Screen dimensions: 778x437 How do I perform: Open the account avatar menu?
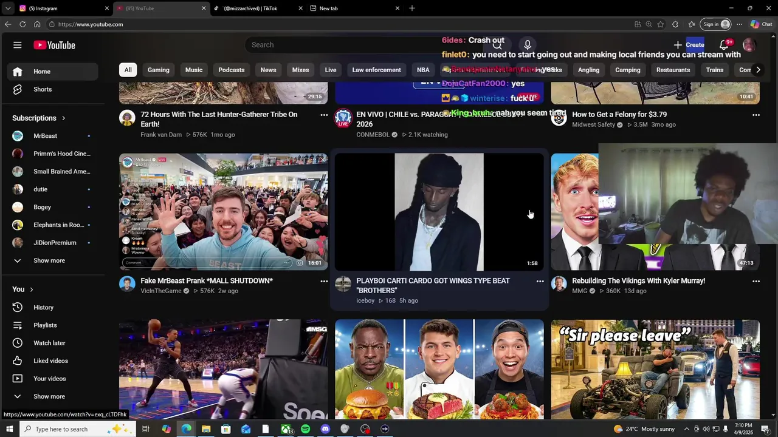pos(749,45)
